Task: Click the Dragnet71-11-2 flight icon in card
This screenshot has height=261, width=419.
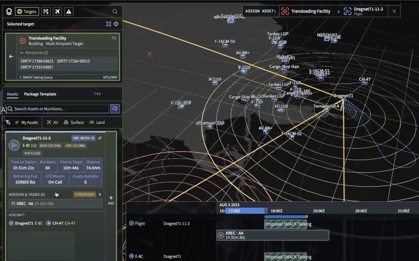Action: pos(14,145)
